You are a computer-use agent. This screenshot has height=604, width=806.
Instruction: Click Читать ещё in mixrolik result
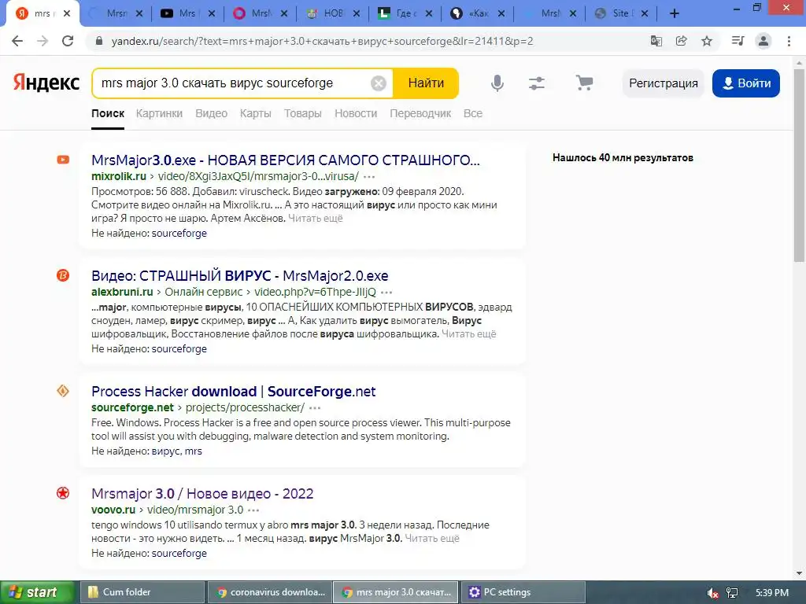pos(315,219)
